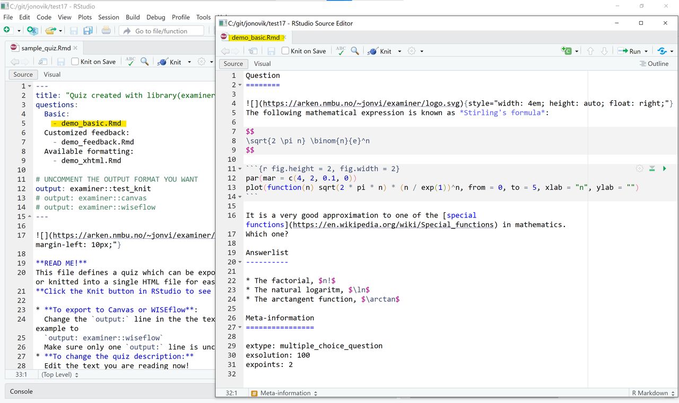679x403 pixels.
Task: Click Show in new window in sample_quiz editor
Action: click(x=43, y=62)
